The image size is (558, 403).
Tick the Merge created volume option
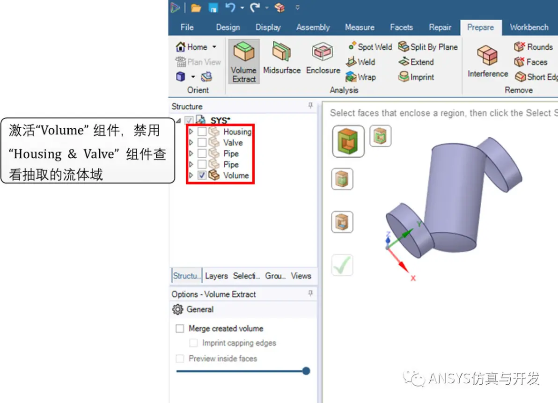point(180,328)
